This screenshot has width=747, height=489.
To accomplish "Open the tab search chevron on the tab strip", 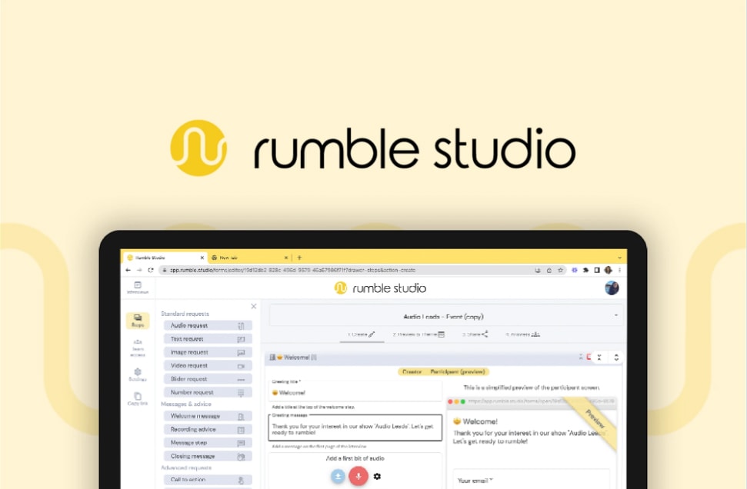I will pos(619,258).
